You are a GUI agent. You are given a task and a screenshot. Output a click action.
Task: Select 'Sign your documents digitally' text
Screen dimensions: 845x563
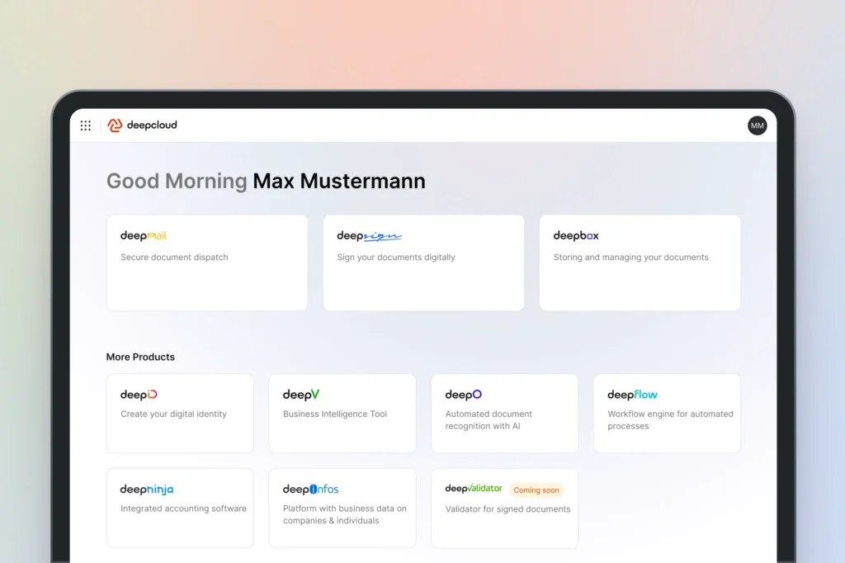tap(396, 258)
